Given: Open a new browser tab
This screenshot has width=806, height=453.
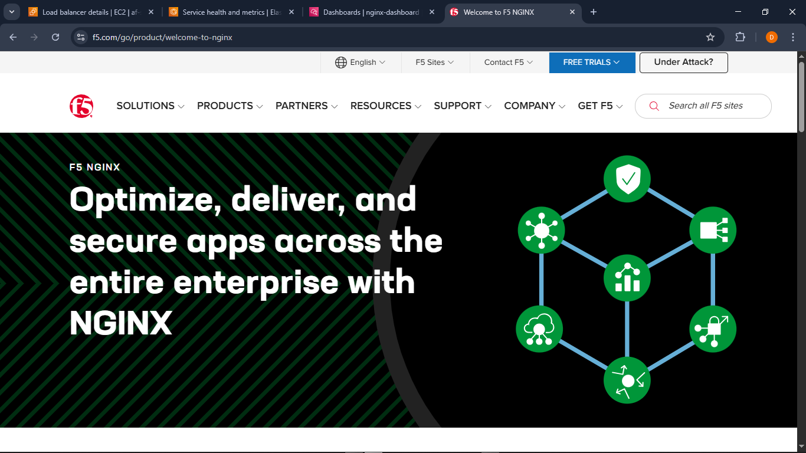Looking at the screenshot, I should pyautogui.click(x=593, y=12).
